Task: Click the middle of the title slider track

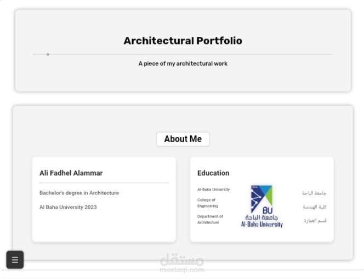Action: click(183, 54)
